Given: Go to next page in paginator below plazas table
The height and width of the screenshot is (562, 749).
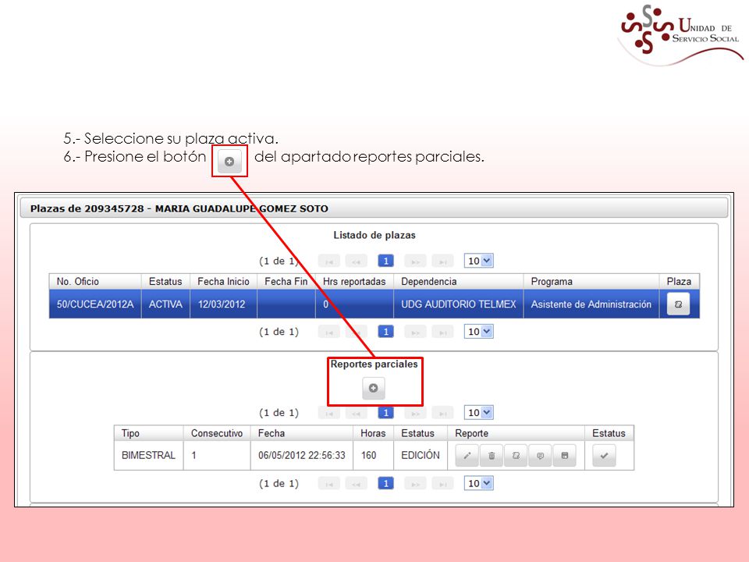Looking at the screenshot, I should click(415, 332).
